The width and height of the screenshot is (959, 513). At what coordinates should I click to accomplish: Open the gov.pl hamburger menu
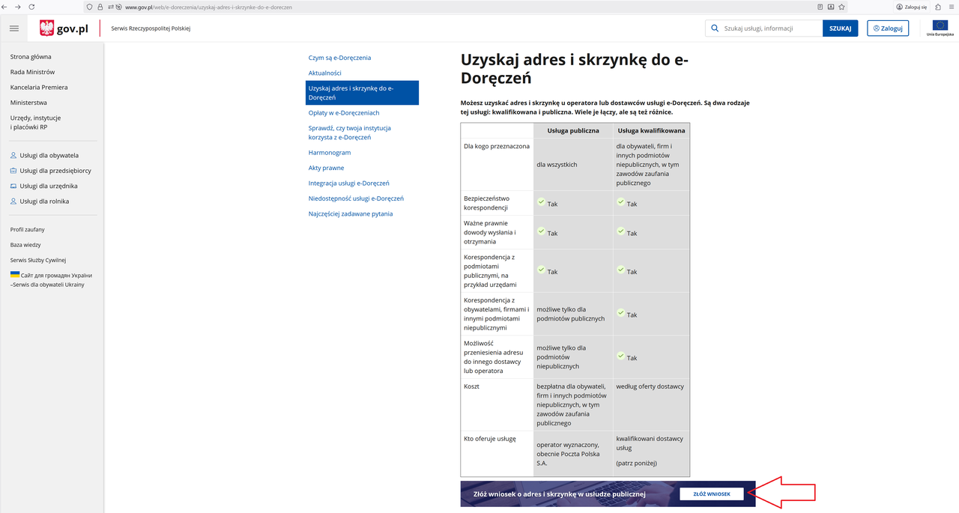pos(14,28)
